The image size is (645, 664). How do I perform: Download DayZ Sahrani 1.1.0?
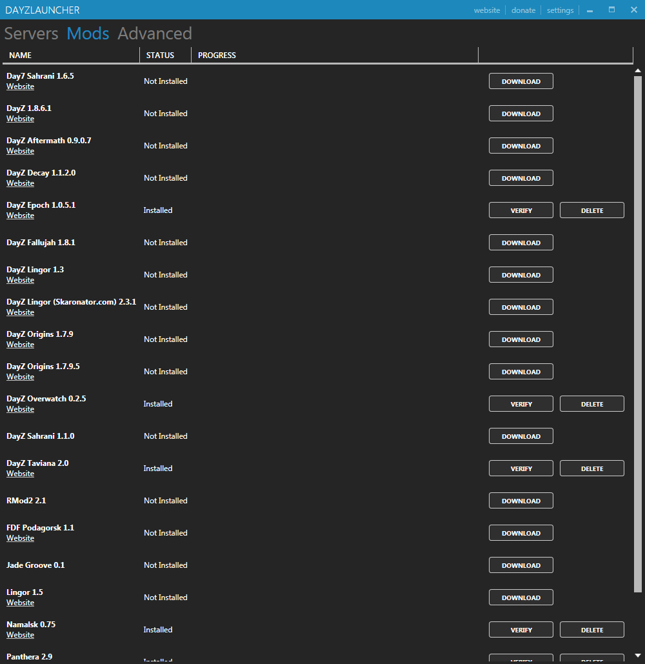coord(521,436)
